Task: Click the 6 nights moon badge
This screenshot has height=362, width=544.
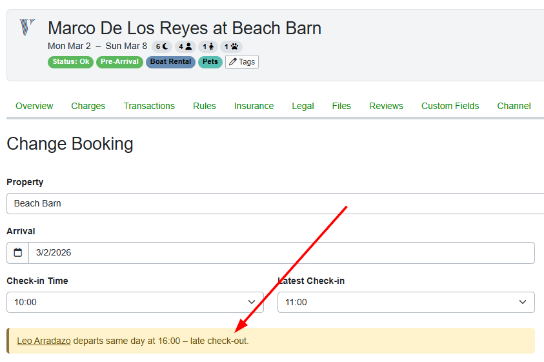Action: (x=162, y=46)
